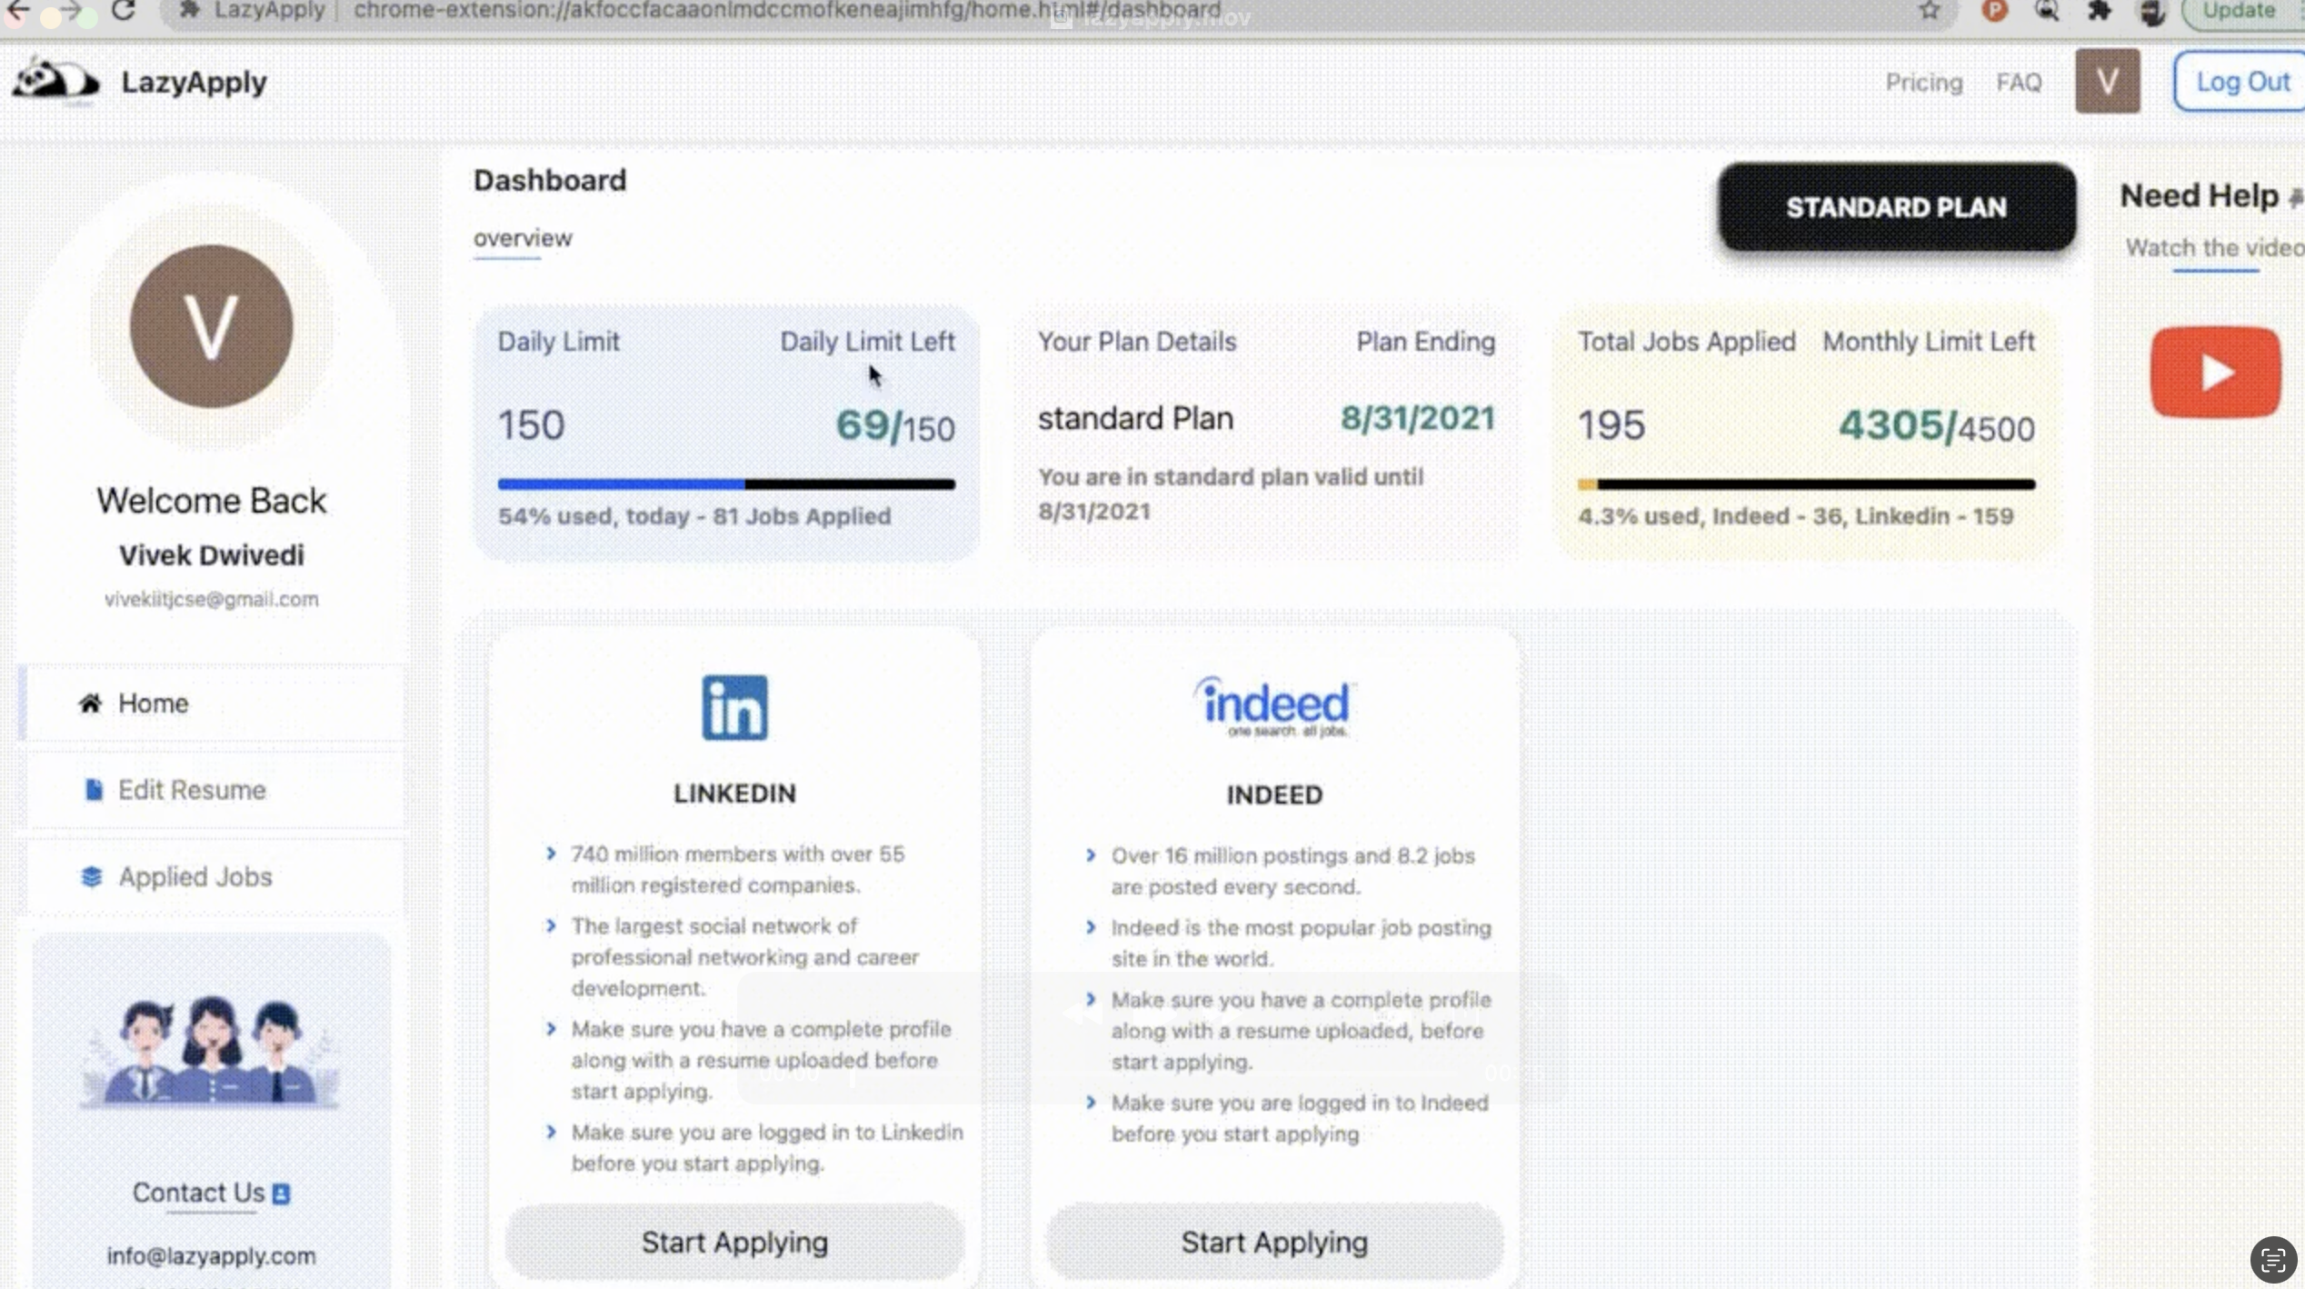The width and height of the screenshot is (2305, 1289).
Task: Click the Update button in browser toolbar
Action: [2242, 11]
